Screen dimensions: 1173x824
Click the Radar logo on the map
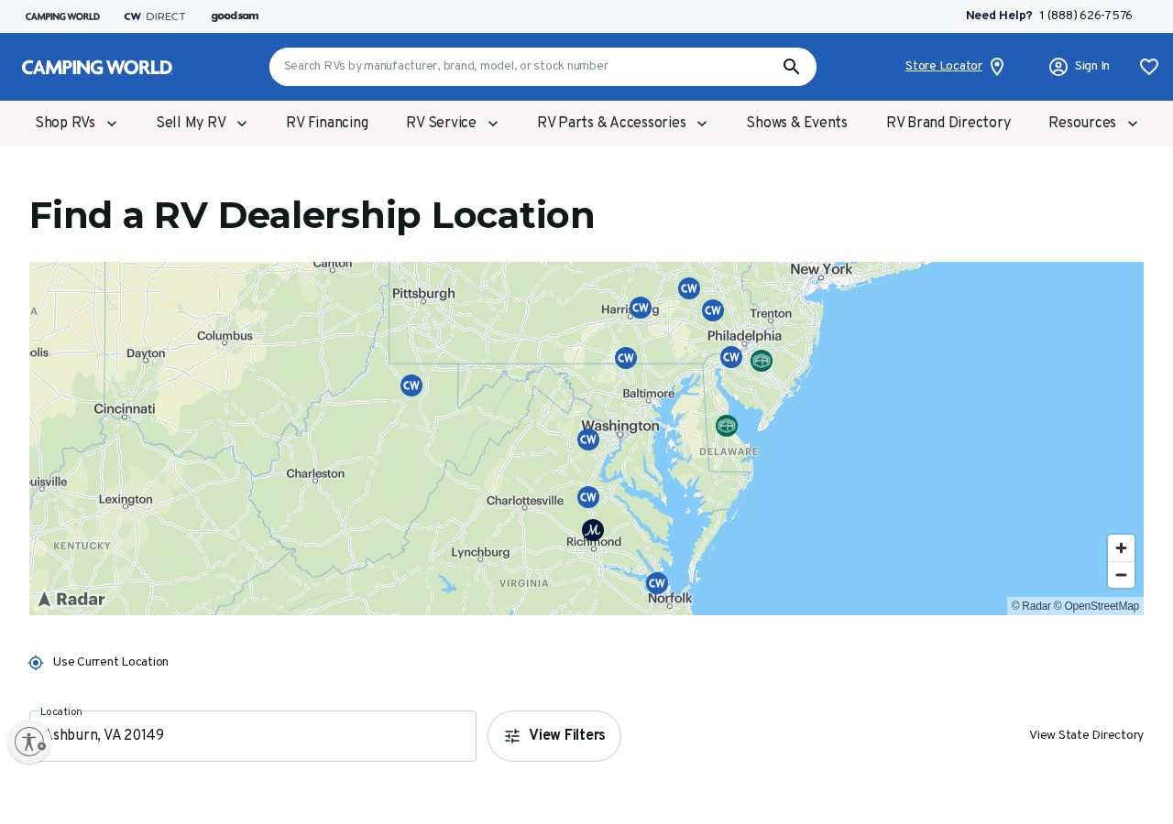71,599
